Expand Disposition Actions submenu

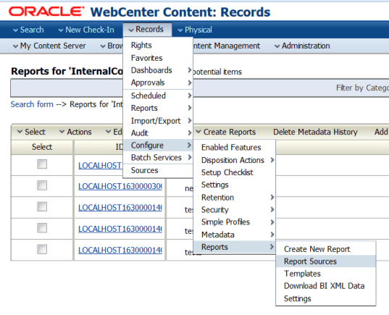point(235,160)
